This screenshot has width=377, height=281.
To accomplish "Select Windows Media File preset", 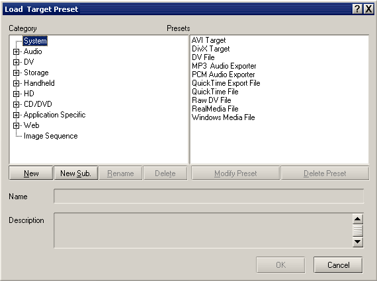I will pyautogui.click(x=223, y=117).
